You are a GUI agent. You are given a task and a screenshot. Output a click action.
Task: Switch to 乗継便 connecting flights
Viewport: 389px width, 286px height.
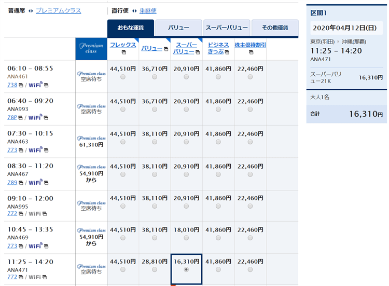tap(148, 10)
